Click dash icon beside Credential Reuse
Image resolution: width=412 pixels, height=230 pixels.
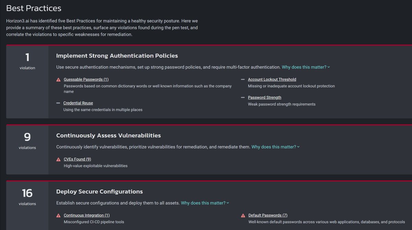click(x=58, y=103)
